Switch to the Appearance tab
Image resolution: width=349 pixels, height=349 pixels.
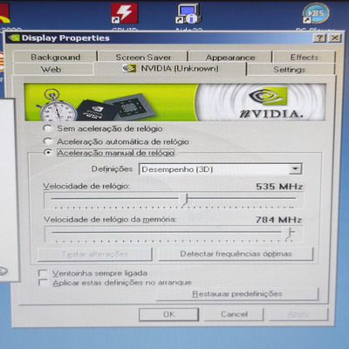[x=230, y=57]
